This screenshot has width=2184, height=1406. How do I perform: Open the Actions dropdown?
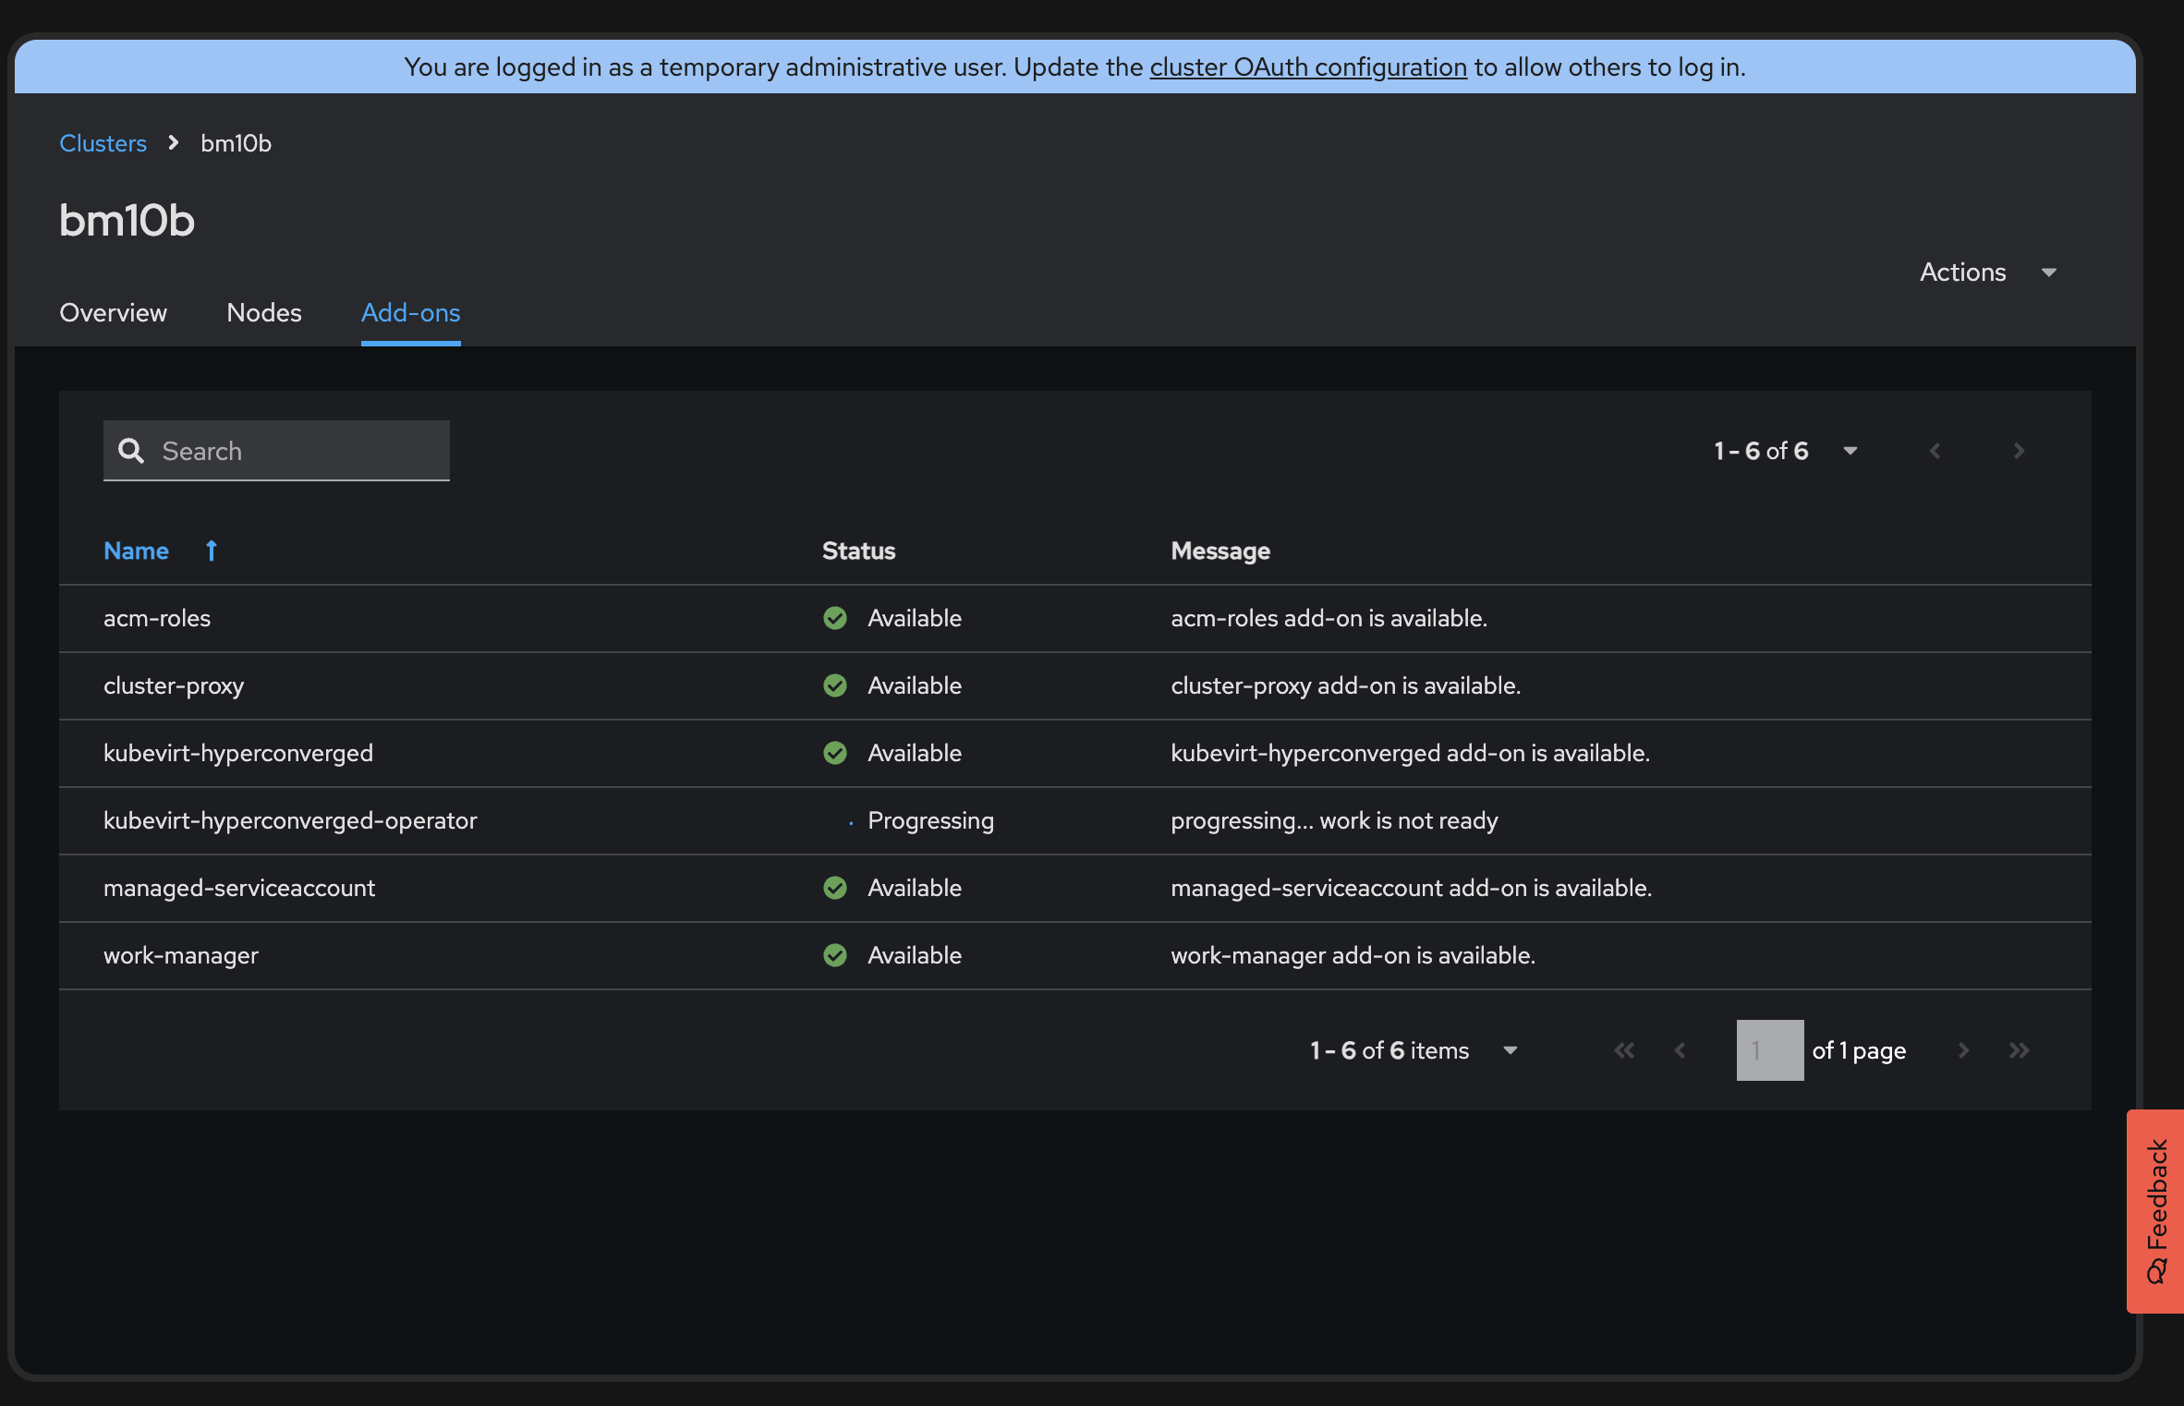(x=1987, y=273)
